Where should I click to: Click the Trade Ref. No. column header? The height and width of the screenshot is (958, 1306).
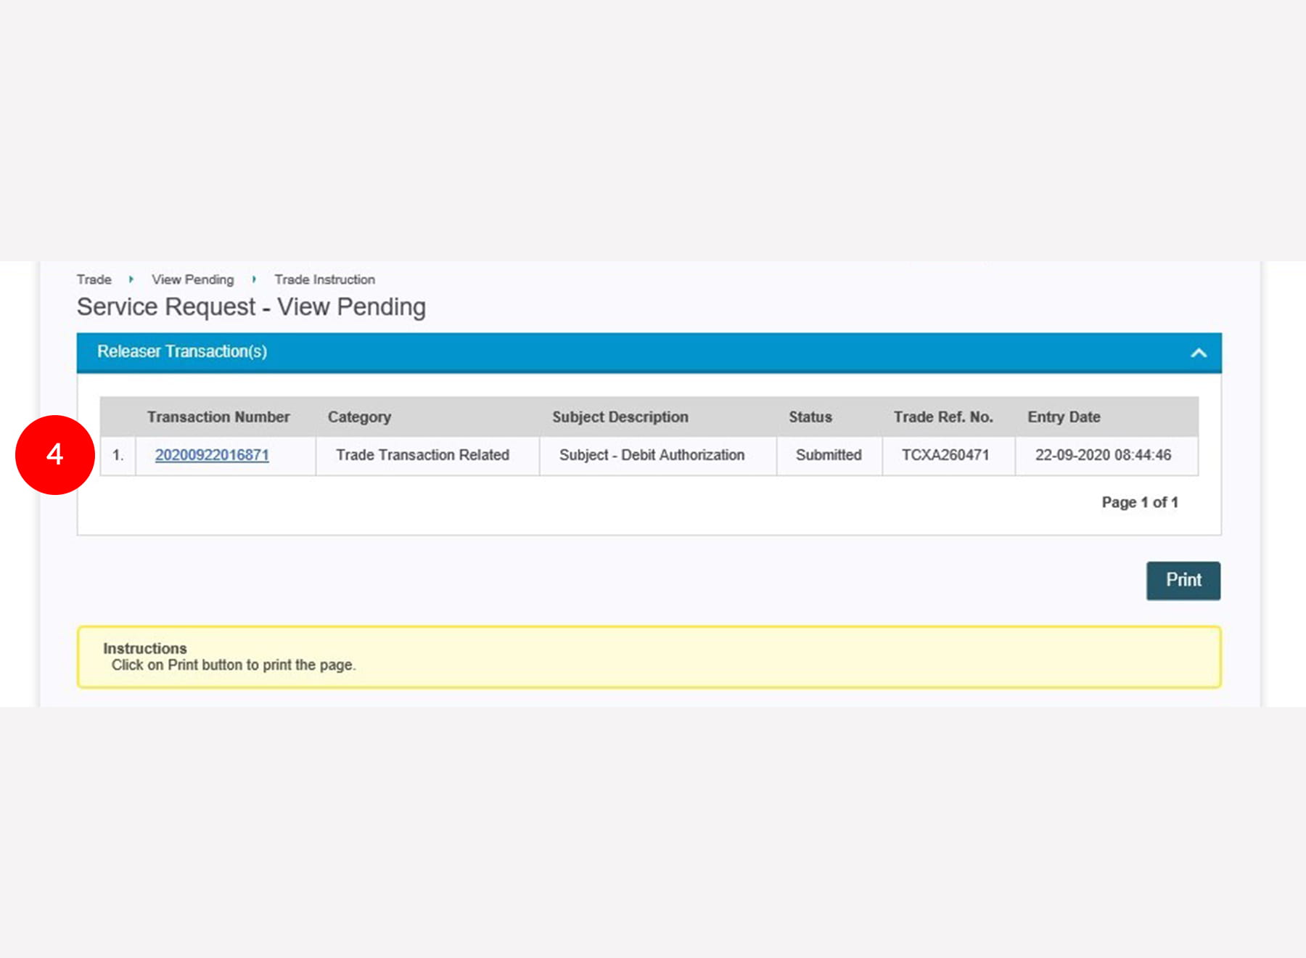pos(942,417)
